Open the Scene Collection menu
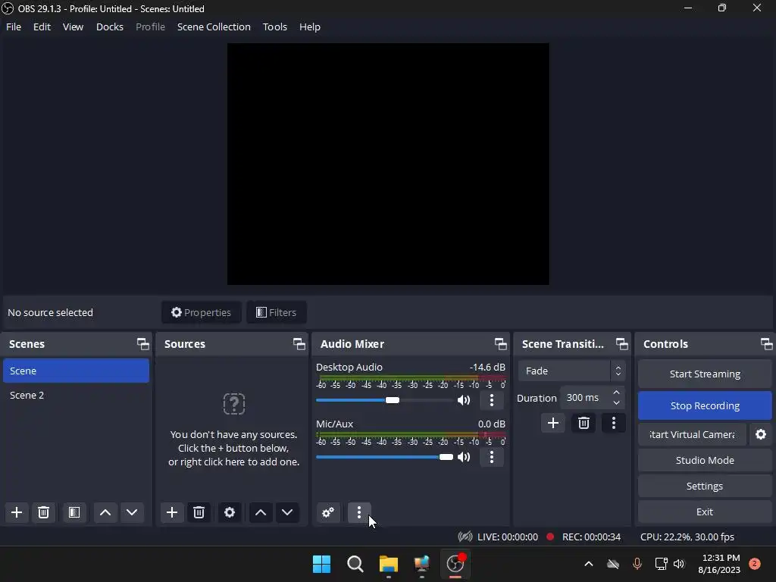Screen dimensions: 776x582 coord(214,27)
